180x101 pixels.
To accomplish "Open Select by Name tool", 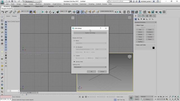I will (x=35, y=12).
